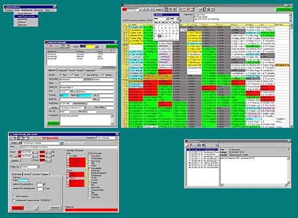
Task: Click the Heute button in appointment window
Action: (15, 161)
